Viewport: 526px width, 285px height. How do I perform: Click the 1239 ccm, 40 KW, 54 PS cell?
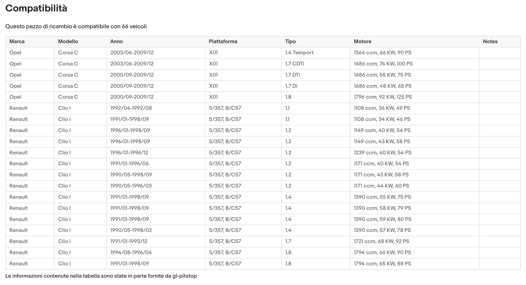pyautogui.click(x=414, y=153)
